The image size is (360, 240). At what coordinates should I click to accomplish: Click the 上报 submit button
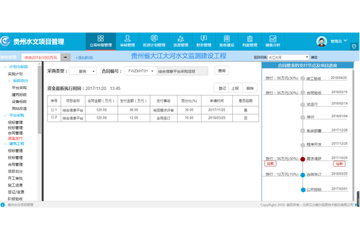tap(236, 88)
